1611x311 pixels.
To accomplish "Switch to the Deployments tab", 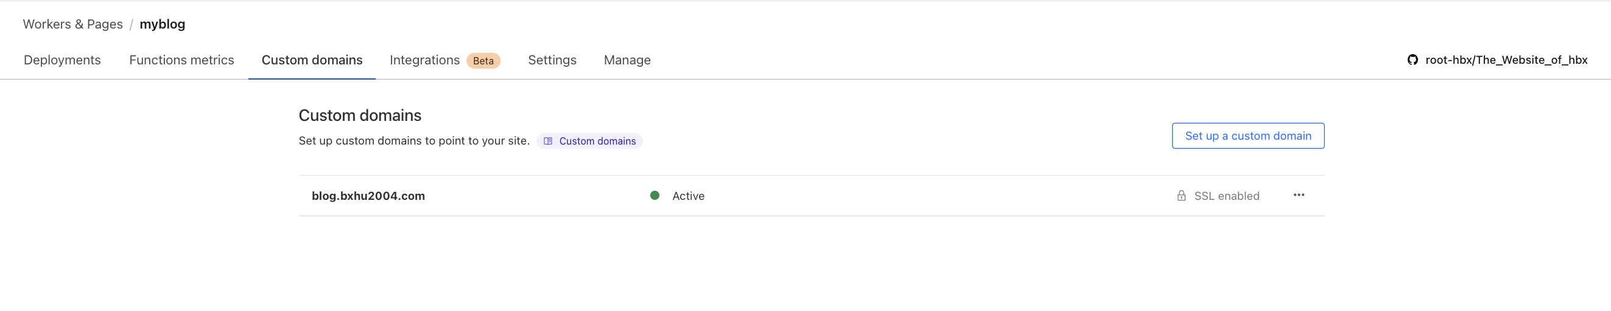I will (62, 60).
